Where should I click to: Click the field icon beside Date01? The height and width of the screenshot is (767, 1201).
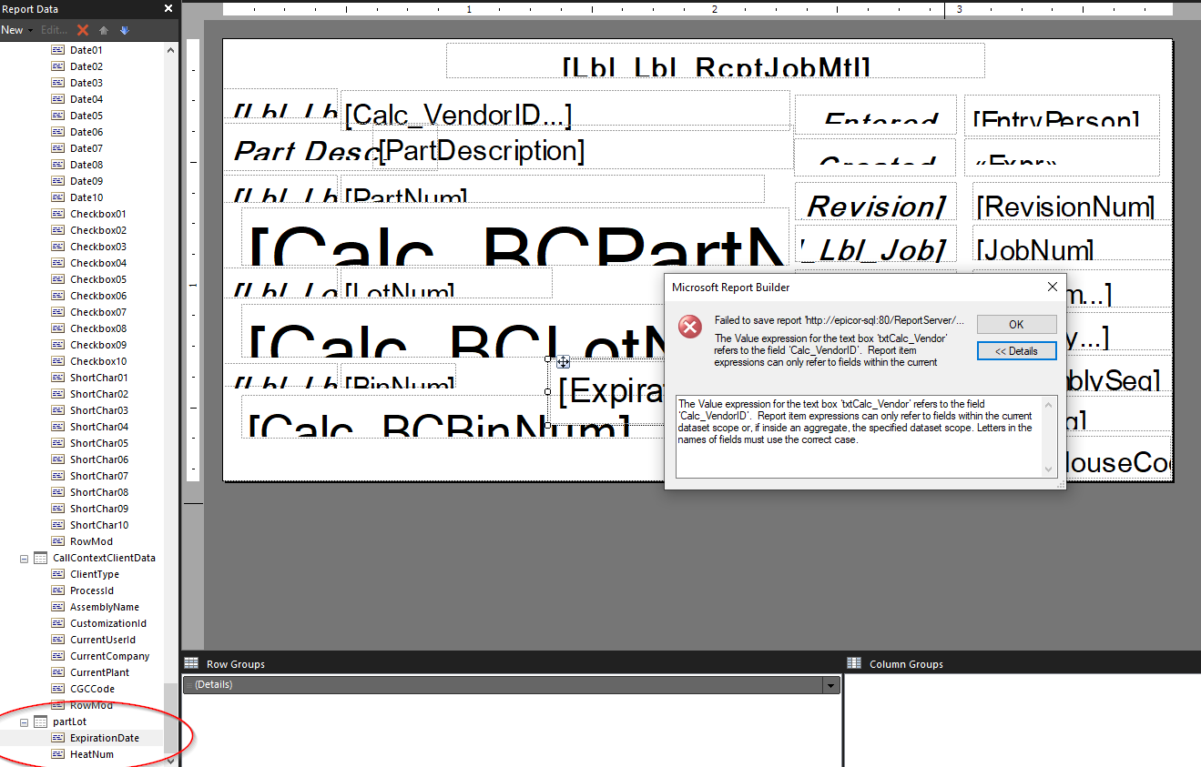[57, 50]
